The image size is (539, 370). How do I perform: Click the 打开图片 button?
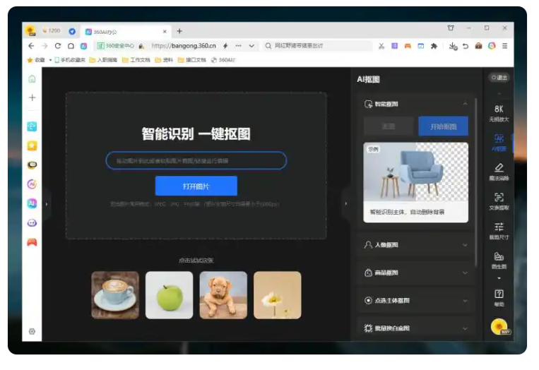point(196,186)
